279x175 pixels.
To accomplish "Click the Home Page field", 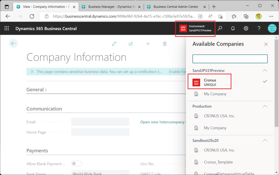I will point(100,132).
